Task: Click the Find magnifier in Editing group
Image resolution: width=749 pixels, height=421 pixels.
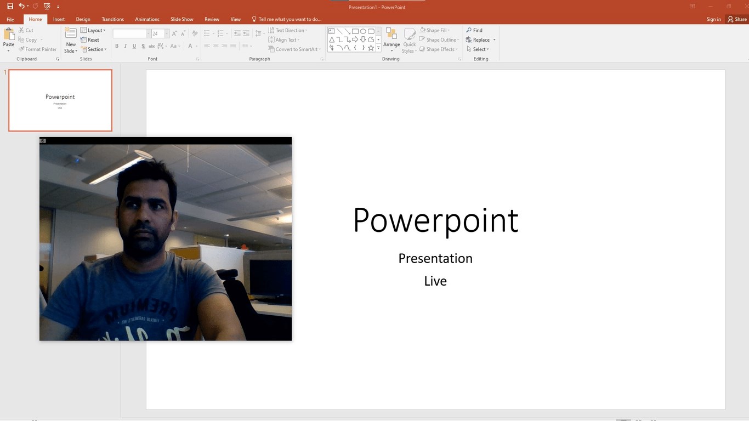Action: (469, 30)
